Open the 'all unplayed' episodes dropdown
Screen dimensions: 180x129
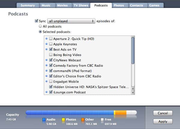[71, 21]
